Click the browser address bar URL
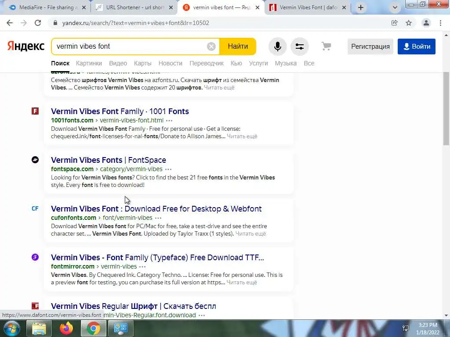This screenshot has height=337, width=450. [x=135, y=23]
